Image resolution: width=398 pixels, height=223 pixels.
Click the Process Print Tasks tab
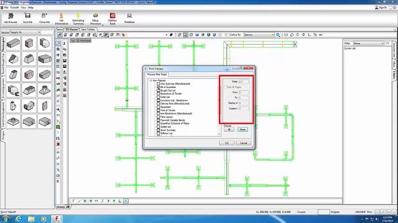(x=157, y=74)
